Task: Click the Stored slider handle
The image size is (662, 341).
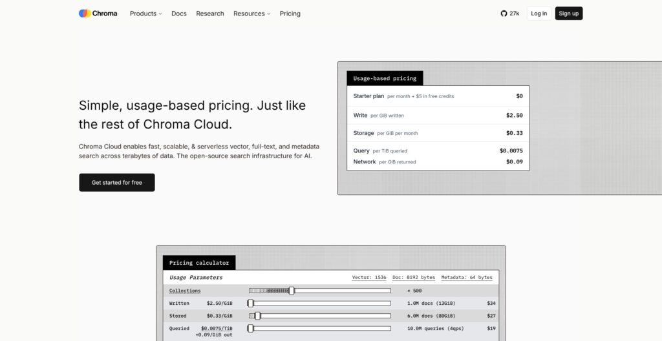Action: point(258,316)
